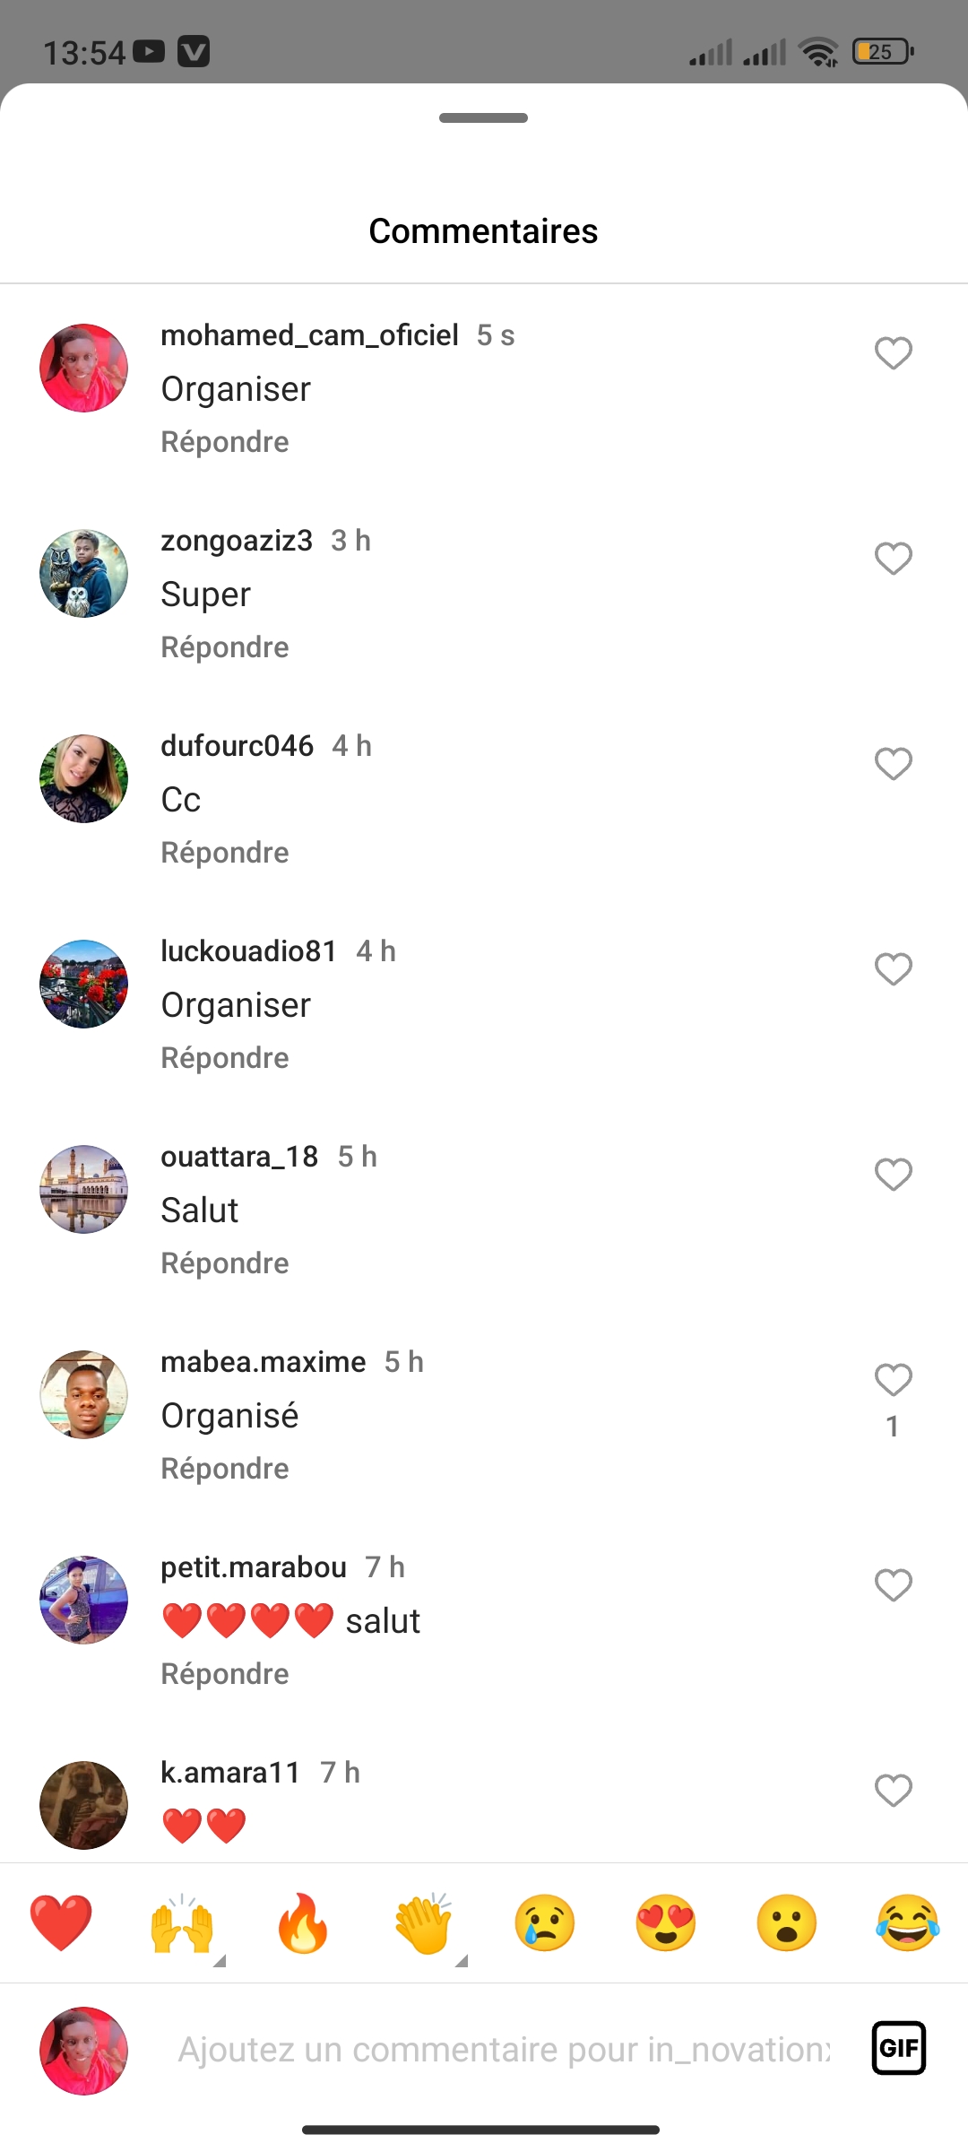Toggle like on petit.marabou's comment
The height and width of the screenshot is (2152, 968).
click(x=893, y=1585)
